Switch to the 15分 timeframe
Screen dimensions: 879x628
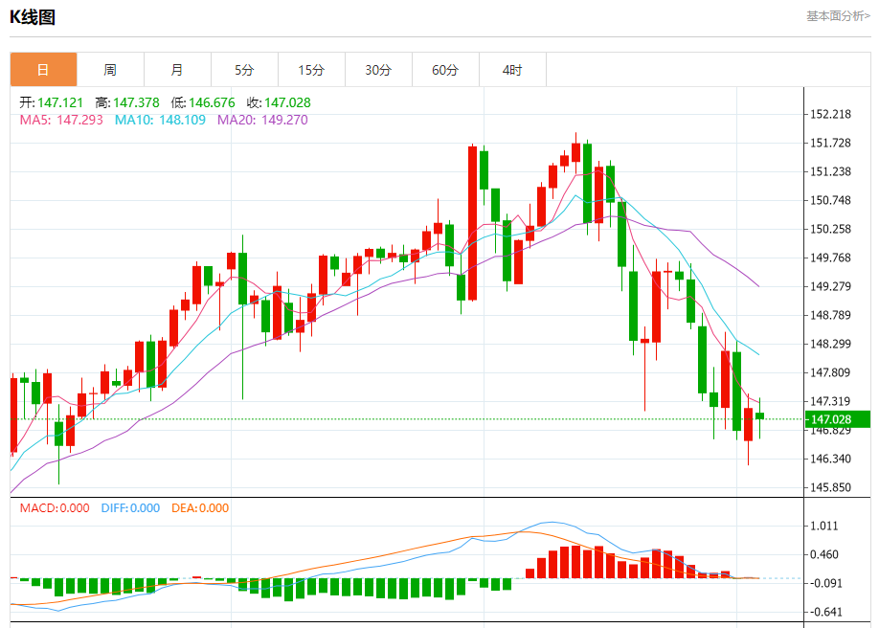[311, 70]
